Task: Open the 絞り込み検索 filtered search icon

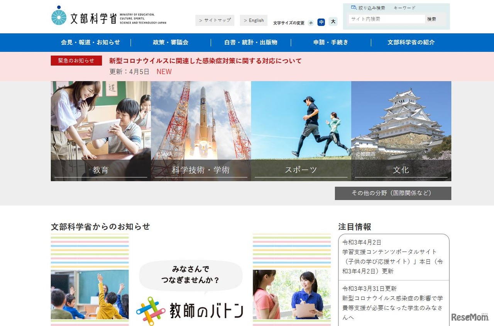Action: coord(354,8)
